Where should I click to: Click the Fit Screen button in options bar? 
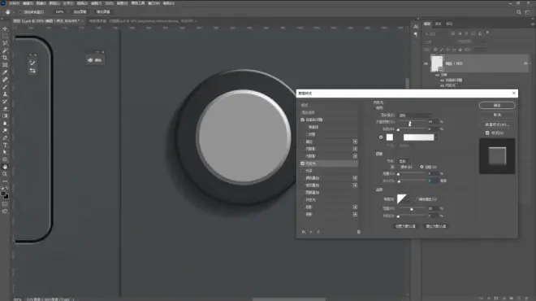pos(80,12)
